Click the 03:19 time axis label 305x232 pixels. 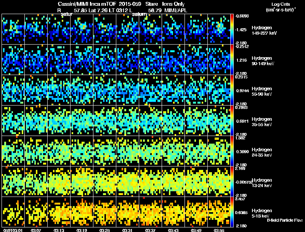[82, 230]
